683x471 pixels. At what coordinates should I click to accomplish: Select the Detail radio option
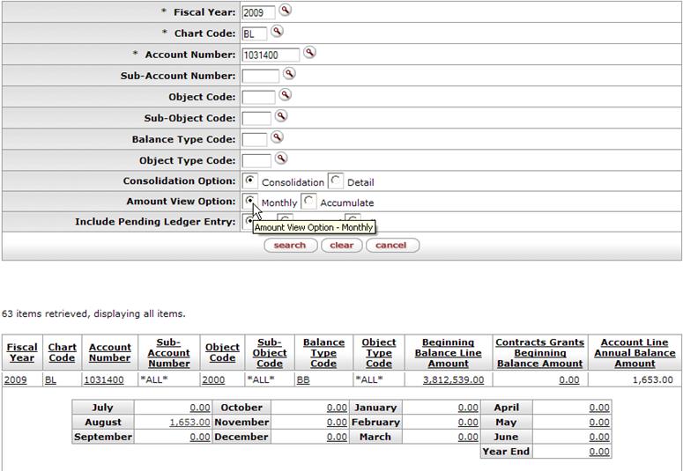click(336, 180)
